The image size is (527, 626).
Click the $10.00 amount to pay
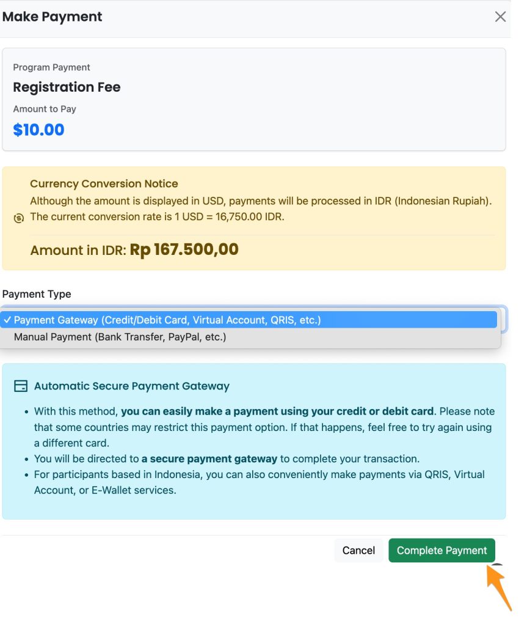point(38,130)
